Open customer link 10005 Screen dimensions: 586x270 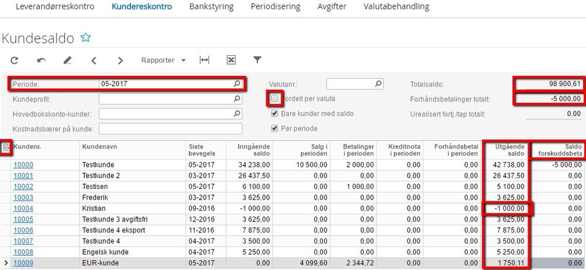tap(23, 219)
